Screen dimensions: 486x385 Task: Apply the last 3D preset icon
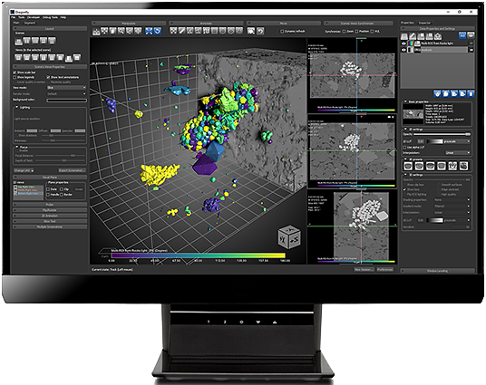coord(463,167)
